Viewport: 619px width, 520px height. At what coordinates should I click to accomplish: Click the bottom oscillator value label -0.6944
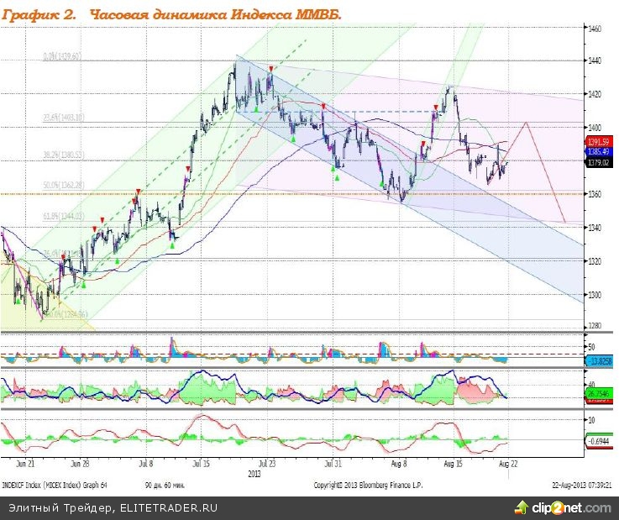coord(596,440)
